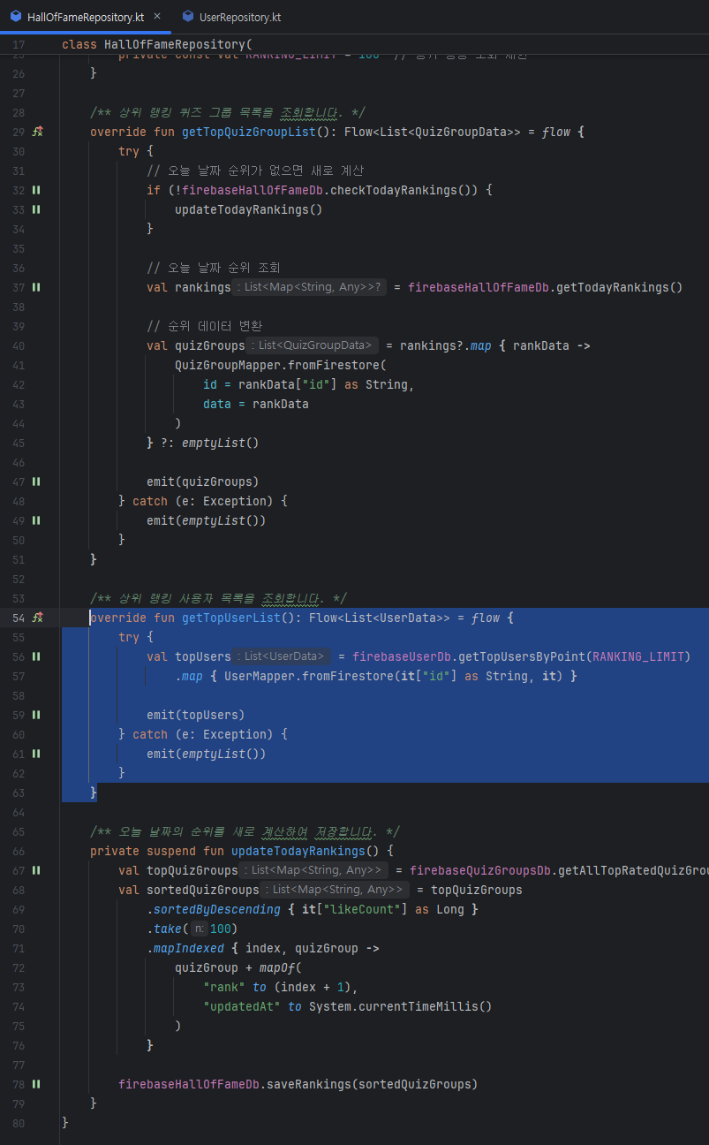Click 'data = rankData' argument on line 43
The width and height of the screenshot is (709, 1145).
click(256, 404)
